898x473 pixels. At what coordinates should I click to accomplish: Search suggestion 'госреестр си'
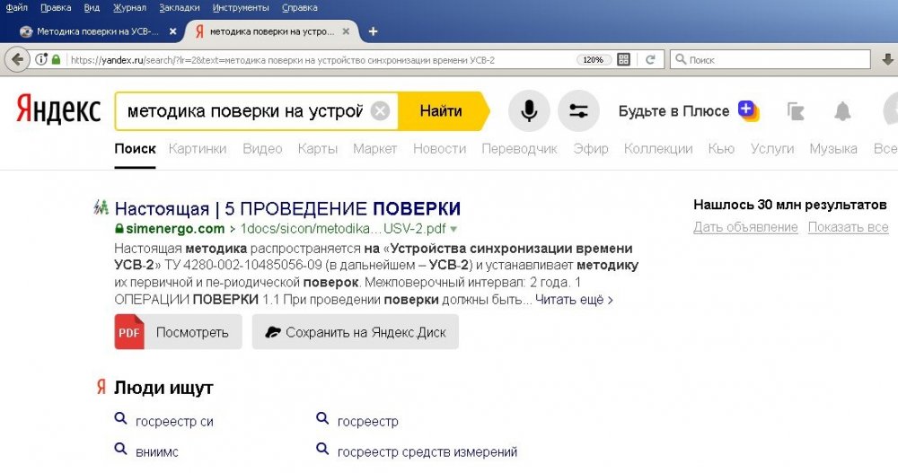[x=174, y=422]
